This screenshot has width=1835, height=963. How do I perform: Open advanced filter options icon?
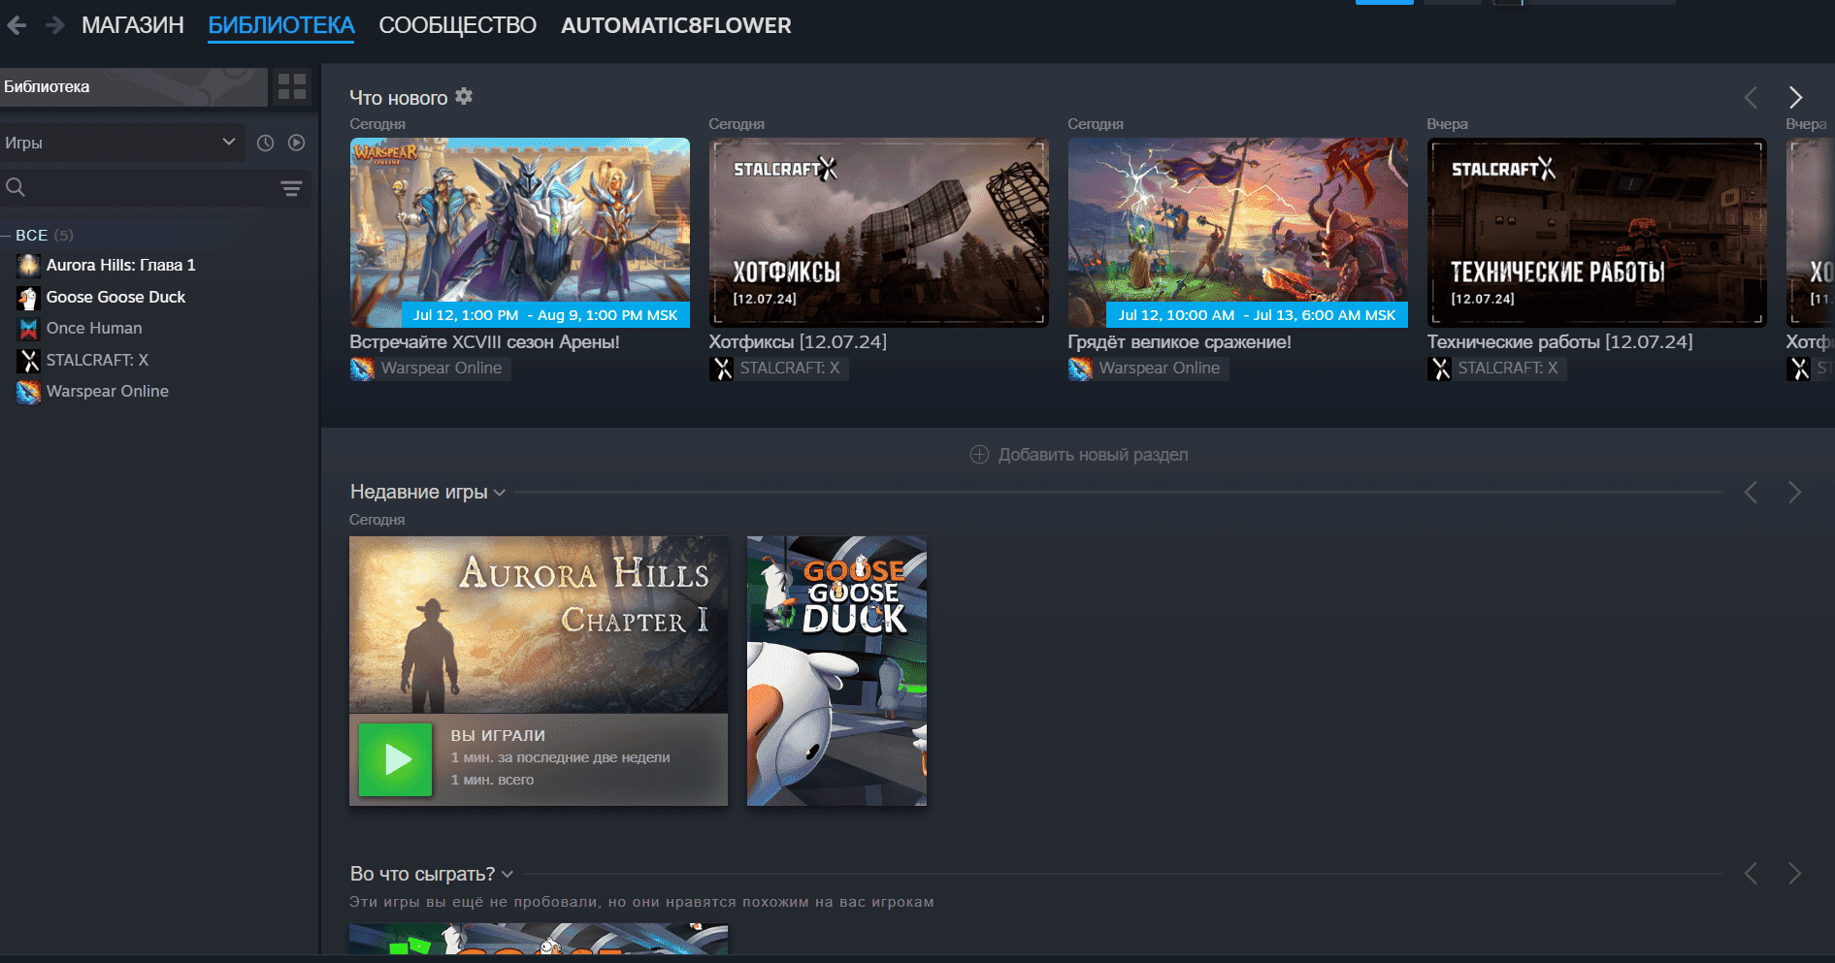[291, 188]
